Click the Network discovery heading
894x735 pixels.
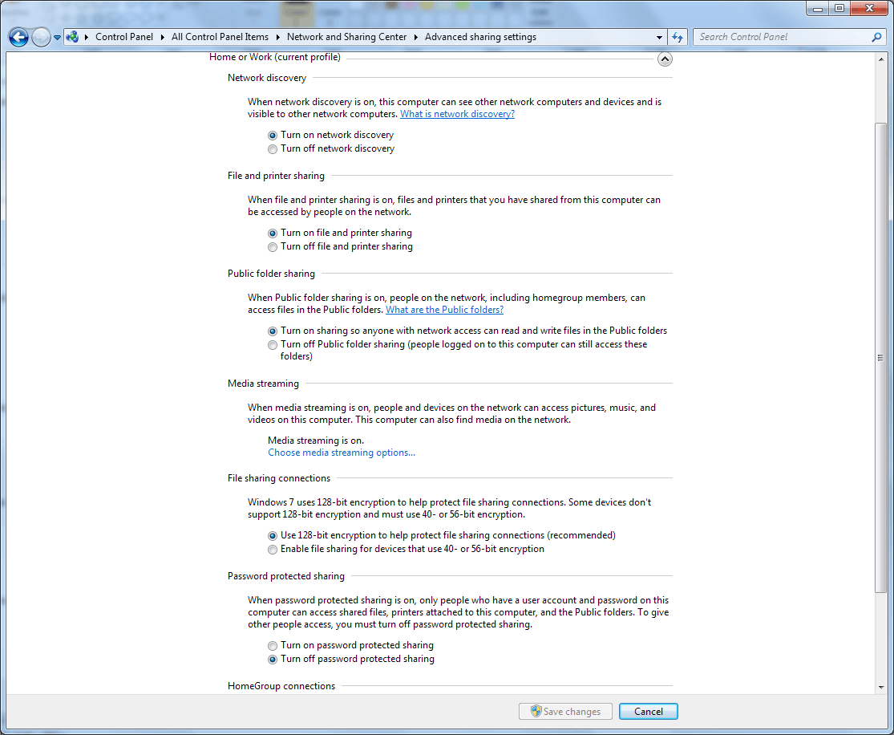267,78
